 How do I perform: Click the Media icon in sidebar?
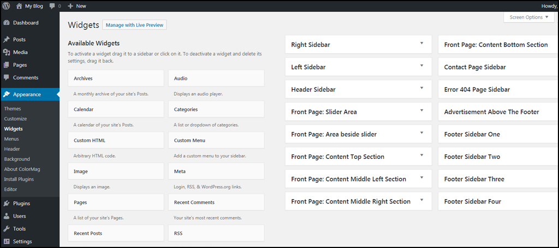[7, 52]
